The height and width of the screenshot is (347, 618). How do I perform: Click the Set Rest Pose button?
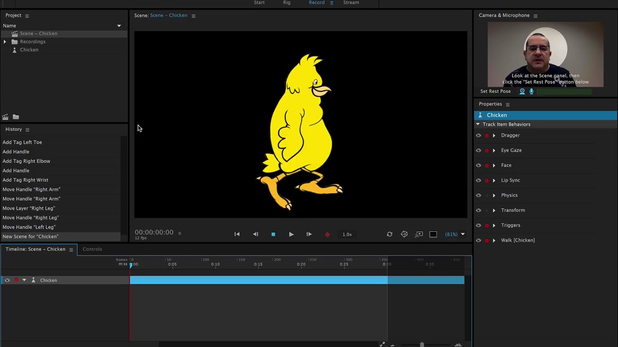495,91
